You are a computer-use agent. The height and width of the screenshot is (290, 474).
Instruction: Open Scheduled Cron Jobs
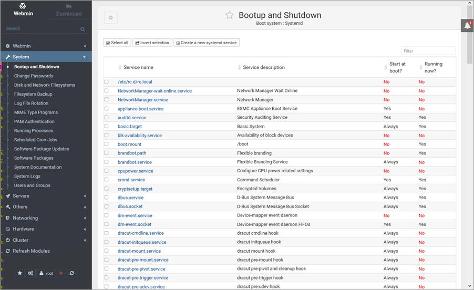click(36, 140)
